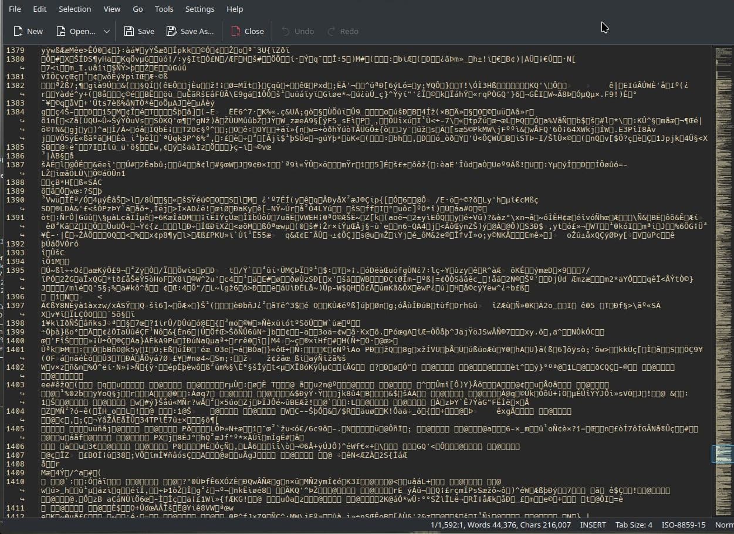
Task: Open the Tools menu
Action: [x=164, y=9]
